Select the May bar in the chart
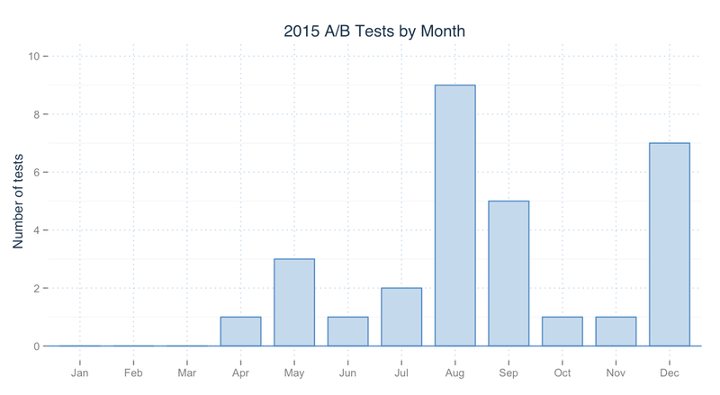This screenshot has height=395, width=720. click(x=294, y=302)
